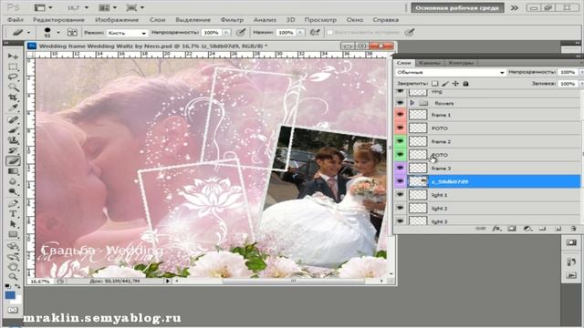Open the Окно menu
The width and height of the screenshot is (584, 328).
[x=355, y=20]
